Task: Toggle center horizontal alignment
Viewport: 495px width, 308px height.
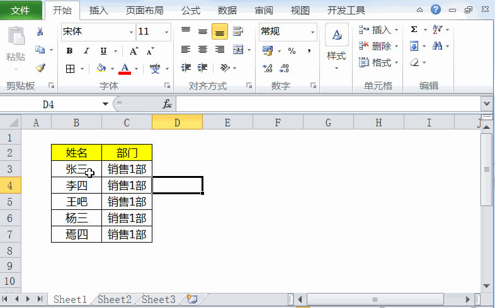Action: point(203,50)
